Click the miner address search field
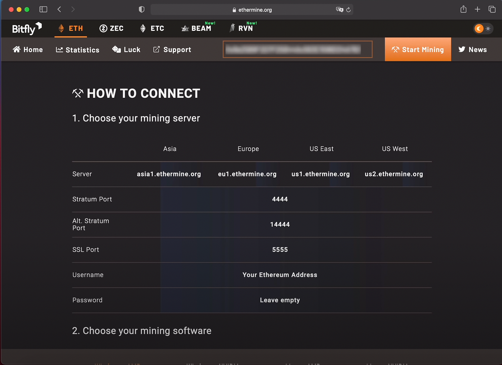This screenshot has height=365, width=502. click(x=298, y=49)
